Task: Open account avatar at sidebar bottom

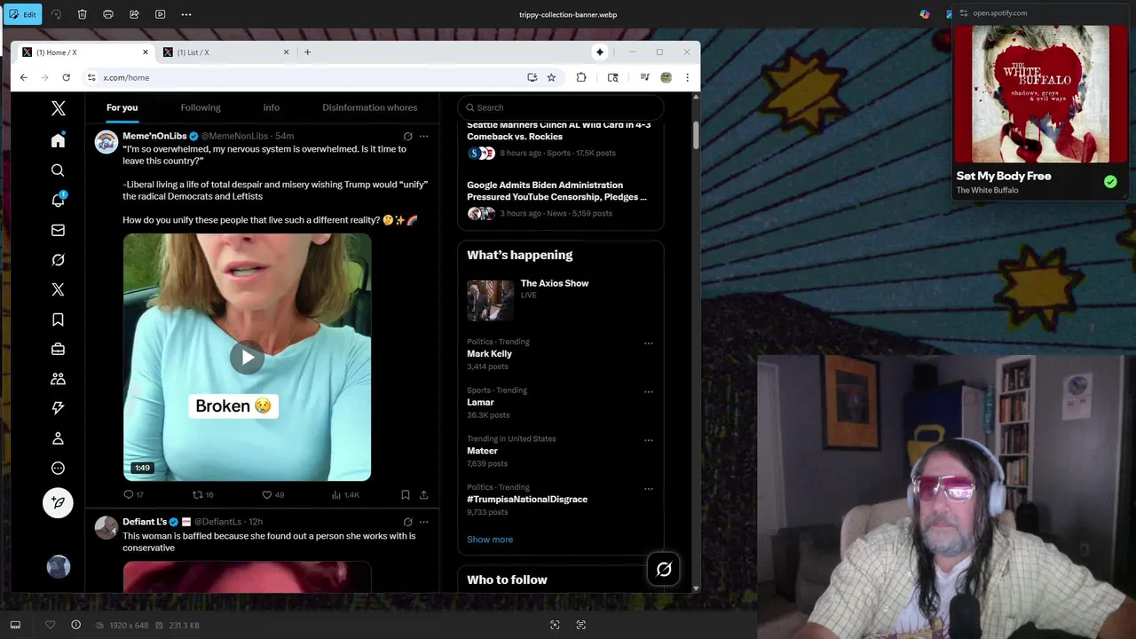Action: pyautogui.click(x=58, y=567)
